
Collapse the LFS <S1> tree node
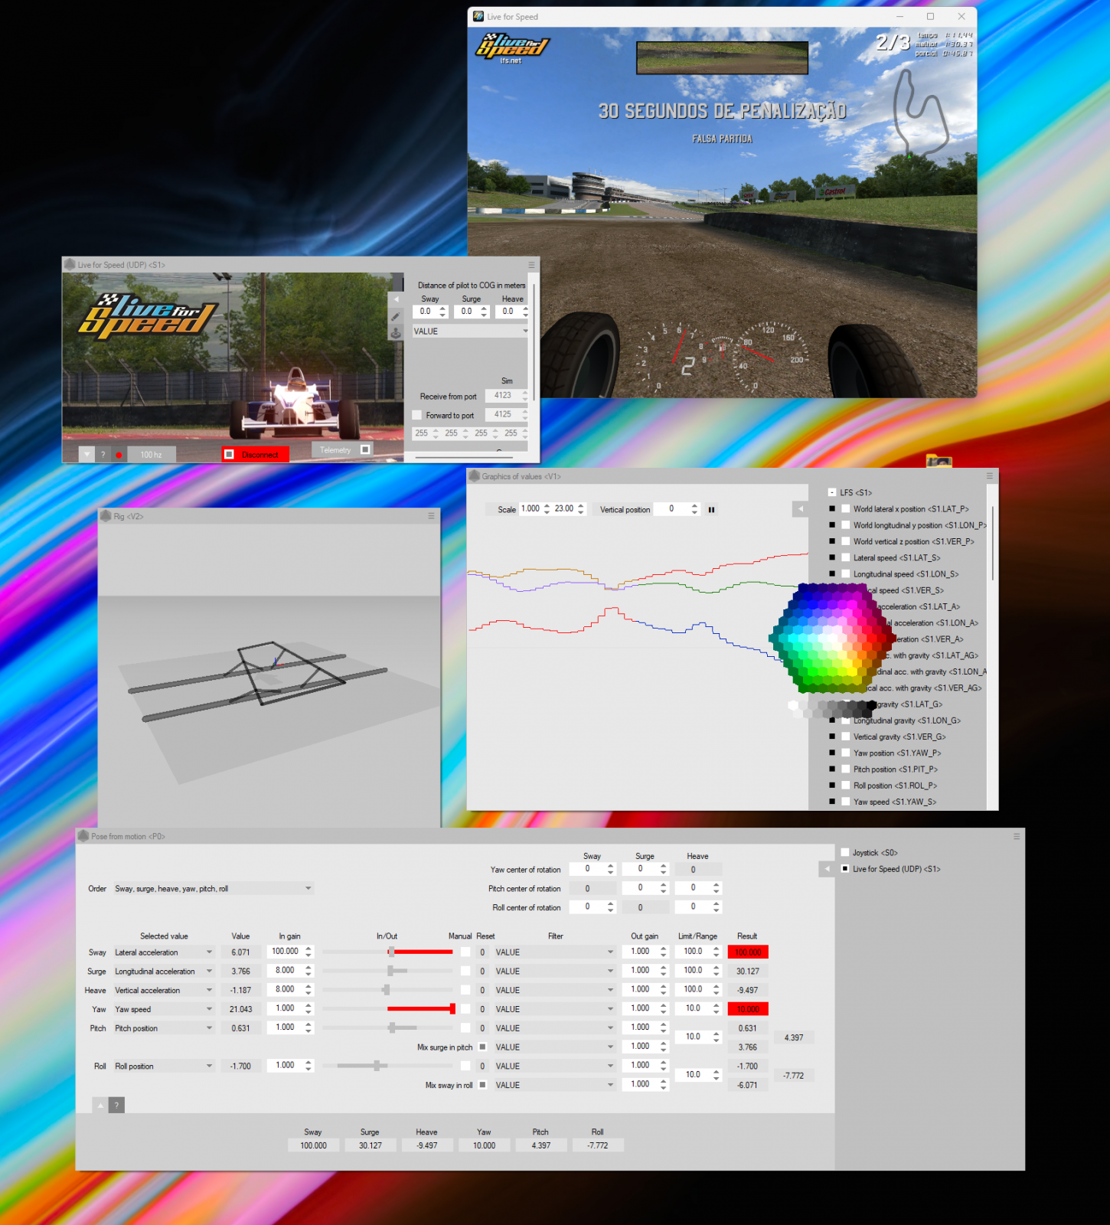[x=832, y=492]
